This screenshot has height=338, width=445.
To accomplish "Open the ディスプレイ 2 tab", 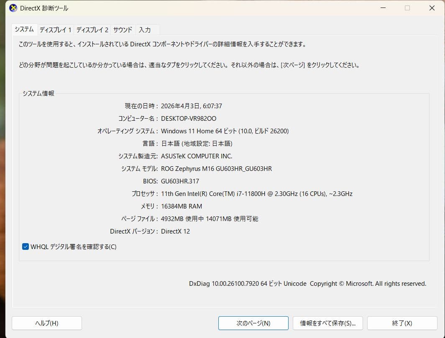I will [x=92, y=30].
